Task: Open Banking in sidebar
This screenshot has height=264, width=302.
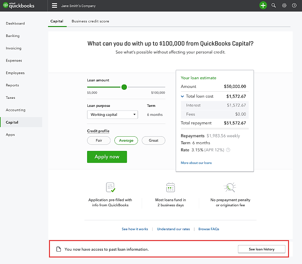Action: point(13,36)
